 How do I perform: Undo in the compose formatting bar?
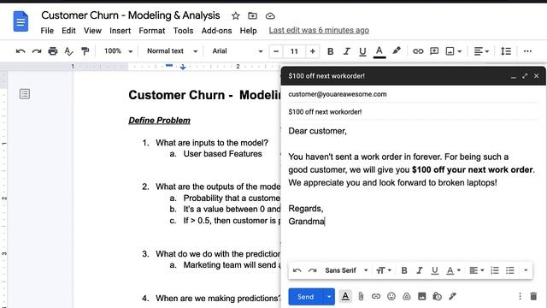point(297,270)
